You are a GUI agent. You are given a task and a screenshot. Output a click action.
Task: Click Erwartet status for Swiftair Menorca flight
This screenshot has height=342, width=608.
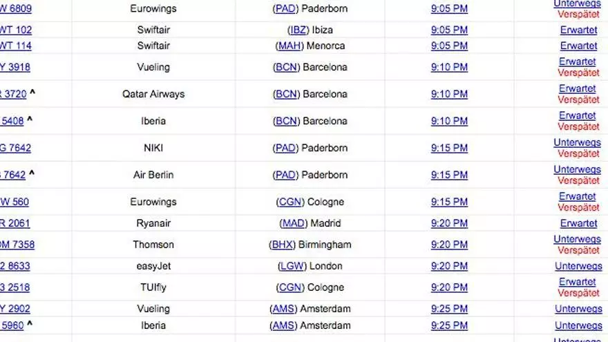click(x=578, y=46)
